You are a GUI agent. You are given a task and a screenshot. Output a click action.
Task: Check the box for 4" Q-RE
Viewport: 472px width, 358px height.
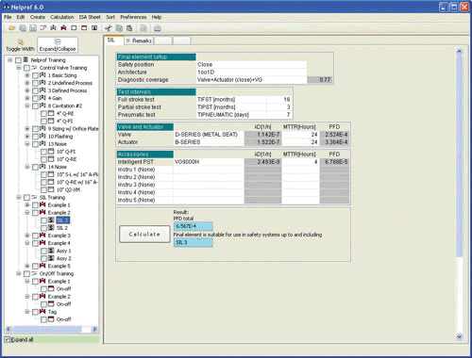(x=43, y=114)
